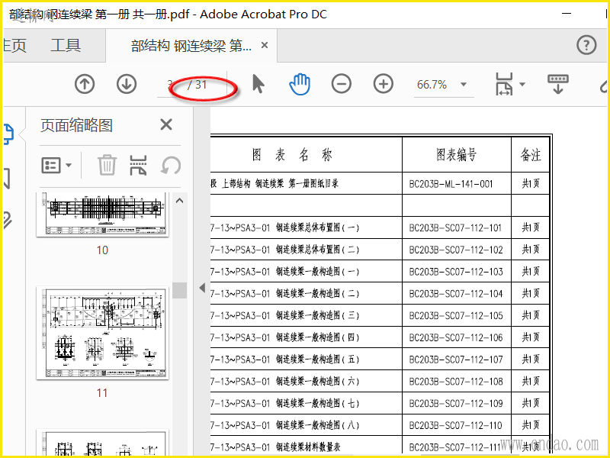Click the 图表编号 column header
This screenshot has height=458, width=610.
click(456, 155)
